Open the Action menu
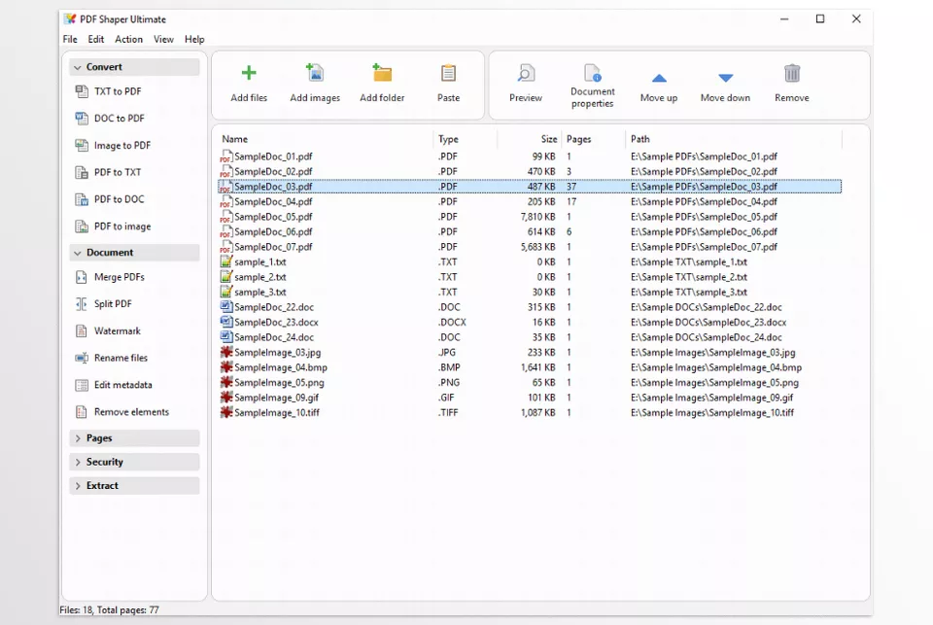This screenshot has height=625, width=933. [128, 40]
